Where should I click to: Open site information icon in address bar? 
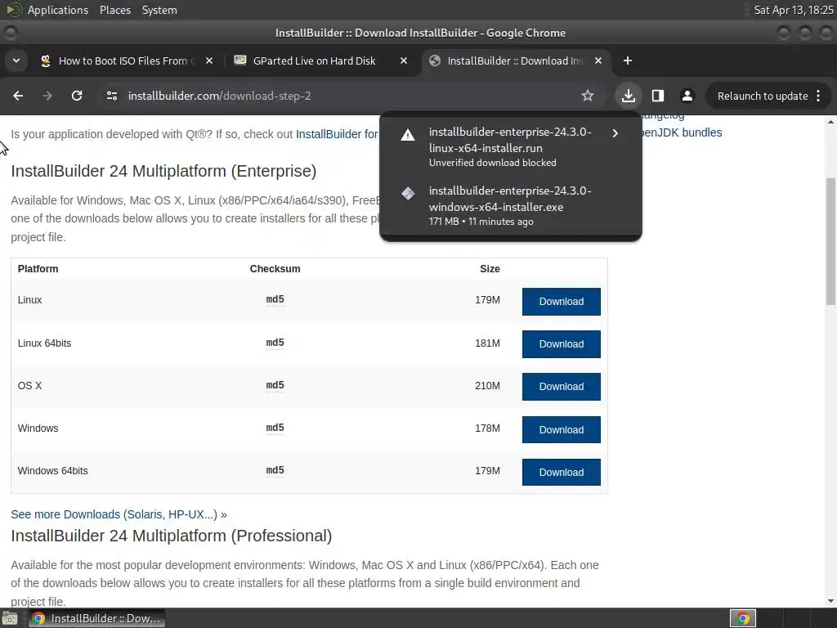coord(112,96)
